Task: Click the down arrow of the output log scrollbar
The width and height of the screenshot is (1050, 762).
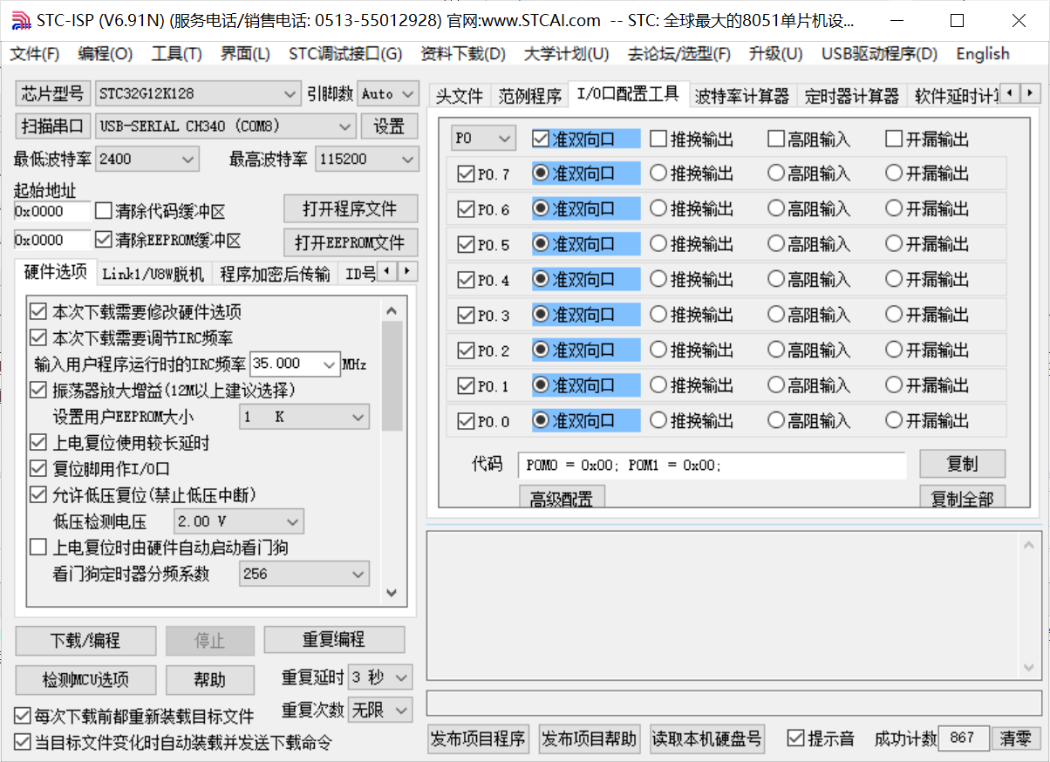Action: coord(1031,668)
